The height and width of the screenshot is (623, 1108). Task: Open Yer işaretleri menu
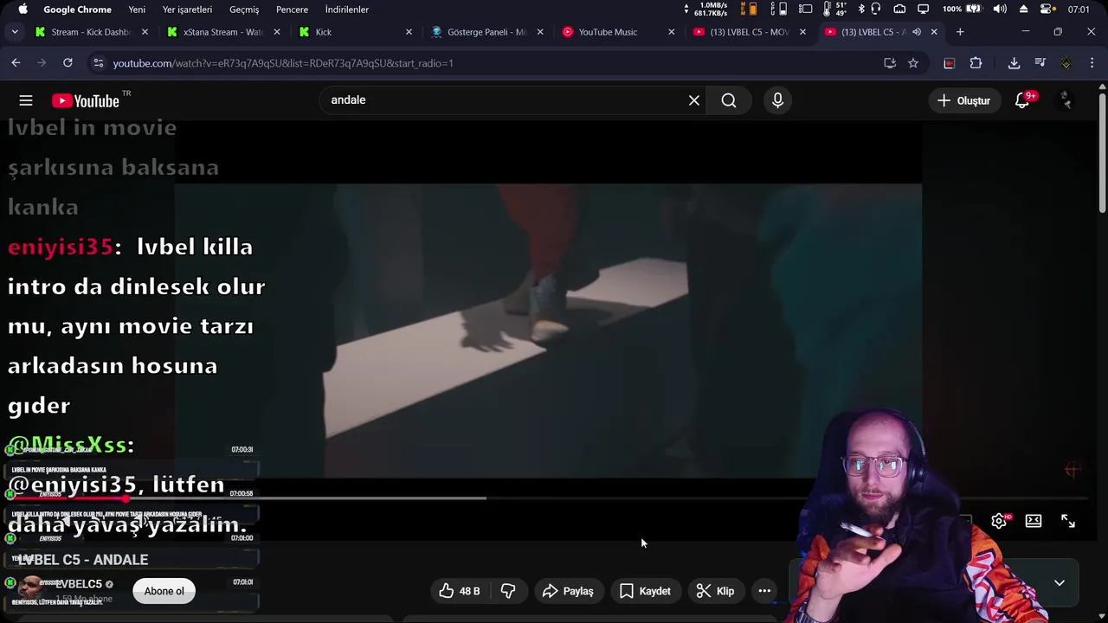click(187, 10)
